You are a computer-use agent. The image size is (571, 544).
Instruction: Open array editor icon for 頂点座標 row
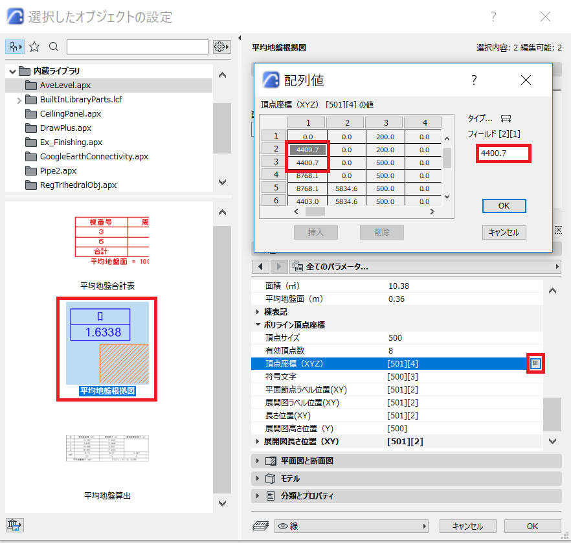pyautogui.click(x=535, y=363)
